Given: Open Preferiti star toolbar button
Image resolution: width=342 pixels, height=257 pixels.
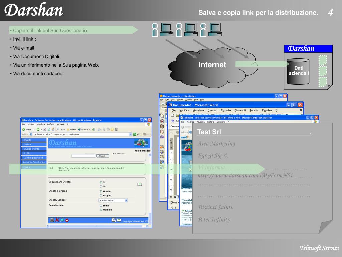Looking at the screenshot, I should point(71,129).
